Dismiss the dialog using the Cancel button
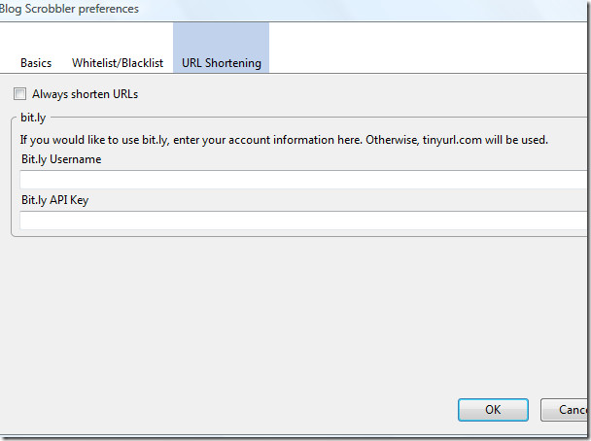 566,409
